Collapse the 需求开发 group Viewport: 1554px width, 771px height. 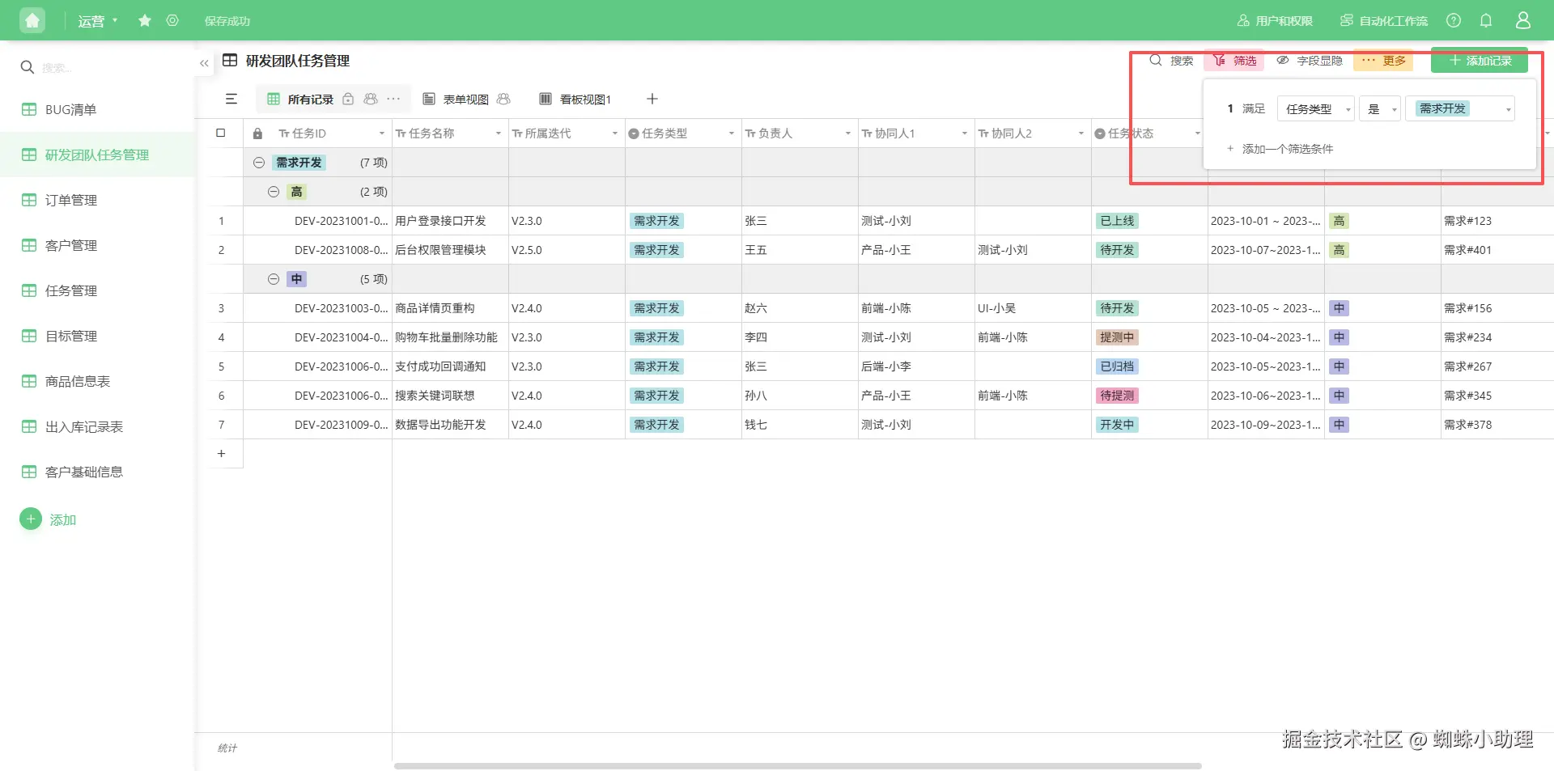click(259, 163)
